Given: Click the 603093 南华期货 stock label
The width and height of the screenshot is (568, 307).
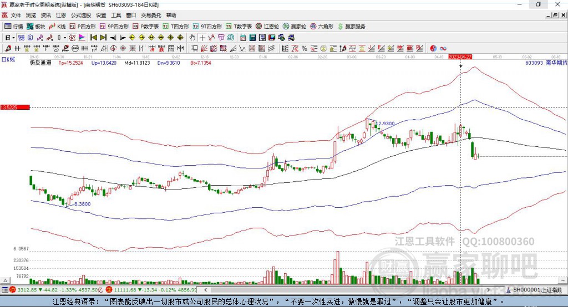Looking at the screenshot, I should 546,63.
